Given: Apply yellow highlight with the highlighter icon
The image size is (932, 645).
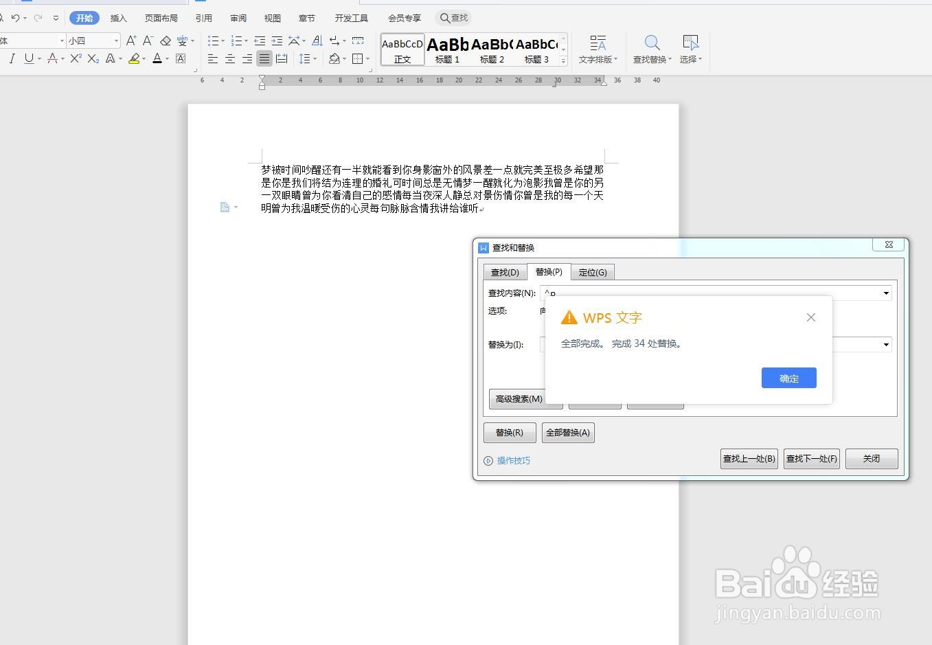Looking at the screenshot, I should 135,58.
